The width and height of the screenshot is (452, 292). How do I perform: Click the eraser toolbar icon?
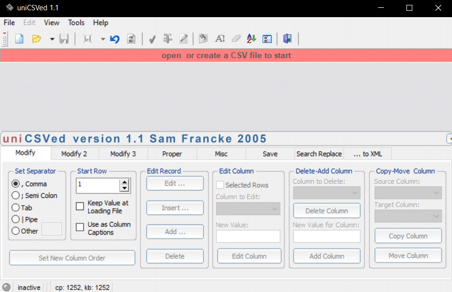click(236, 39)
